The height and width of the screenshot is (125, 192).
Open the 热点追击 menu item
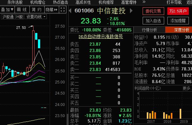pos(60,2)
